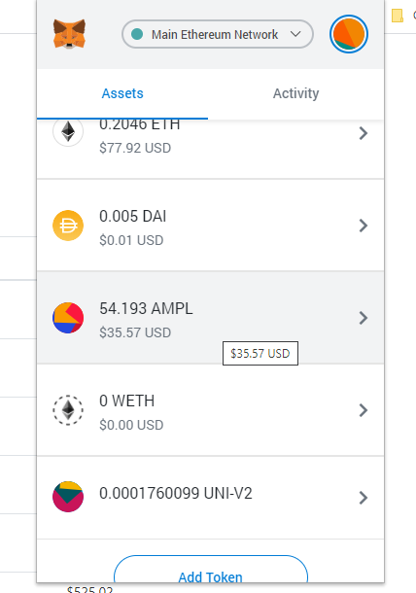Click the 0.005 DAI balance text
Screen dimensions: 416x593
[133, 217]
